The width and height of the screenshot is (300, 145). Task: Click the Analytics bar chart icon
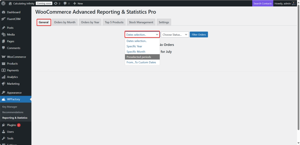[x=4, y=77]
